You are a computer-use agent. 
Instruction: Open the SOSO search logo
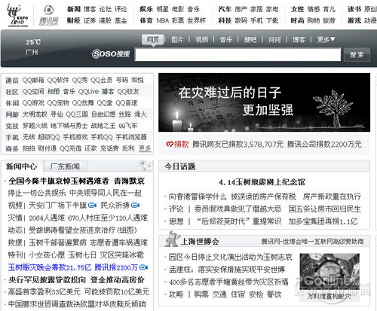111,53
